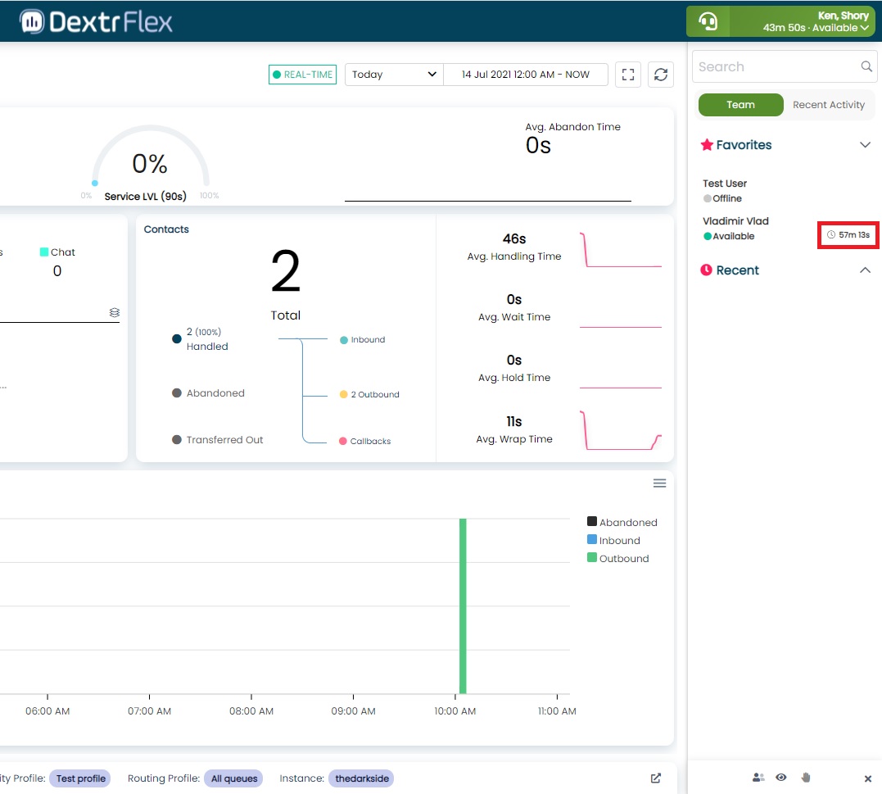The height and width of the screenshot is (794, 882).
Task: Focus the Search field in the team panel
Action: [x=784, y=66]
